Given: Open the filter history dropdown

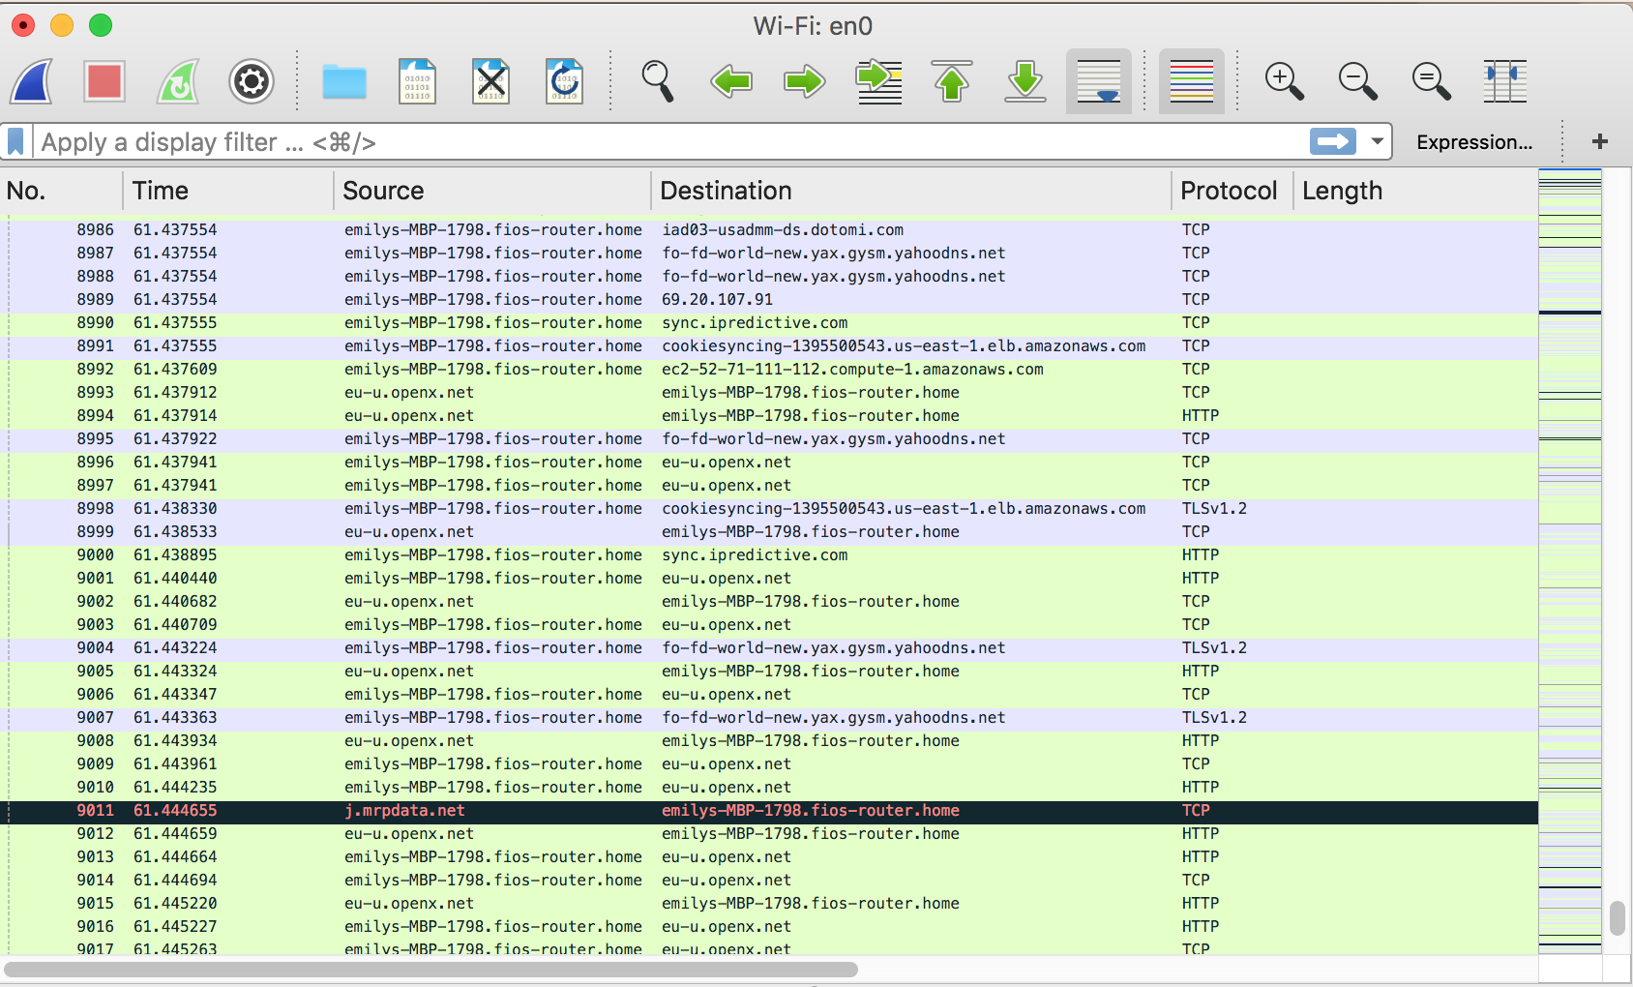Looking at the screenshot, I should pos(1377,141).
